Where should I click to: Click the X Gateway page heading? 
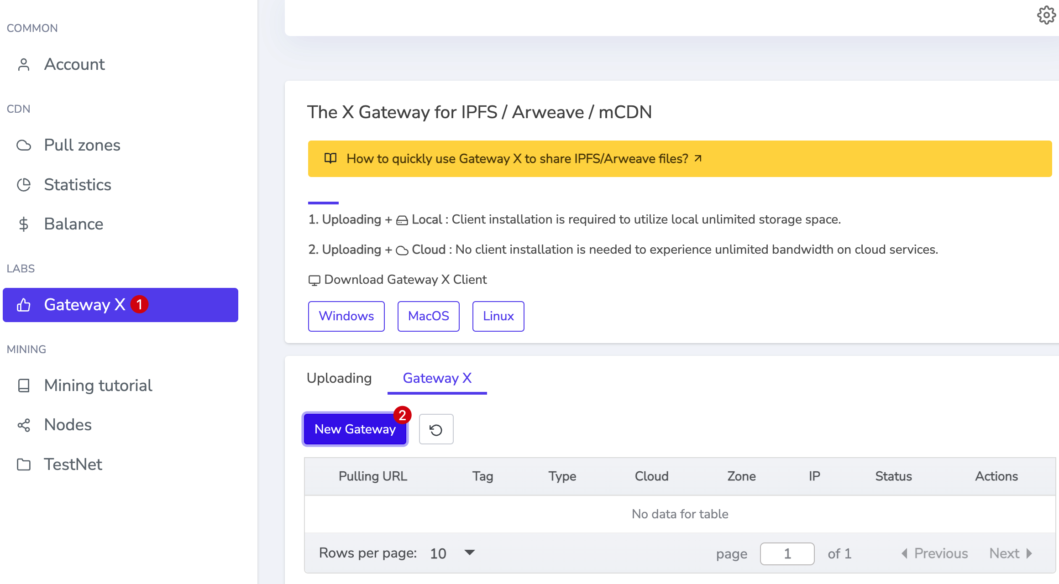click(479, 112)
